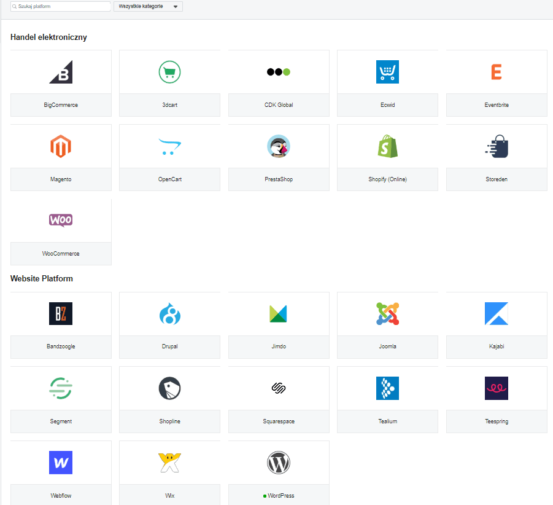Image resolution: width=553 pixels, height=505 pixels.
Task: Choose the Shopify bag icon
Action: [388, 146]
